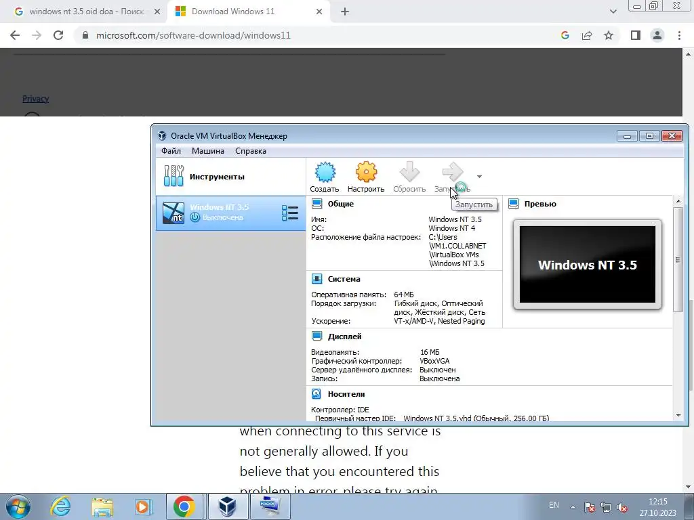Click the VT-x/AMD-V, Nested Paging text
This screenshot has width=694, height=520.
pyautogui.click(x=439, y=321)
